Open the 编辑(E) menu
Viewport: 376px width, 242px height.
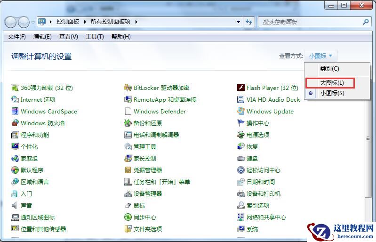click(42, 37)
